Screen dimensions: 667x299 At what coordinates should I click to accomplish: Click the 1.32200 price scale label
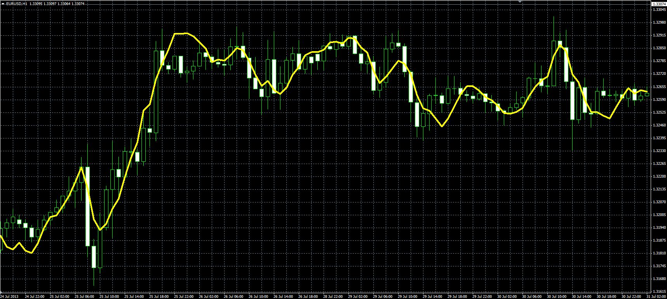[659, 176]
